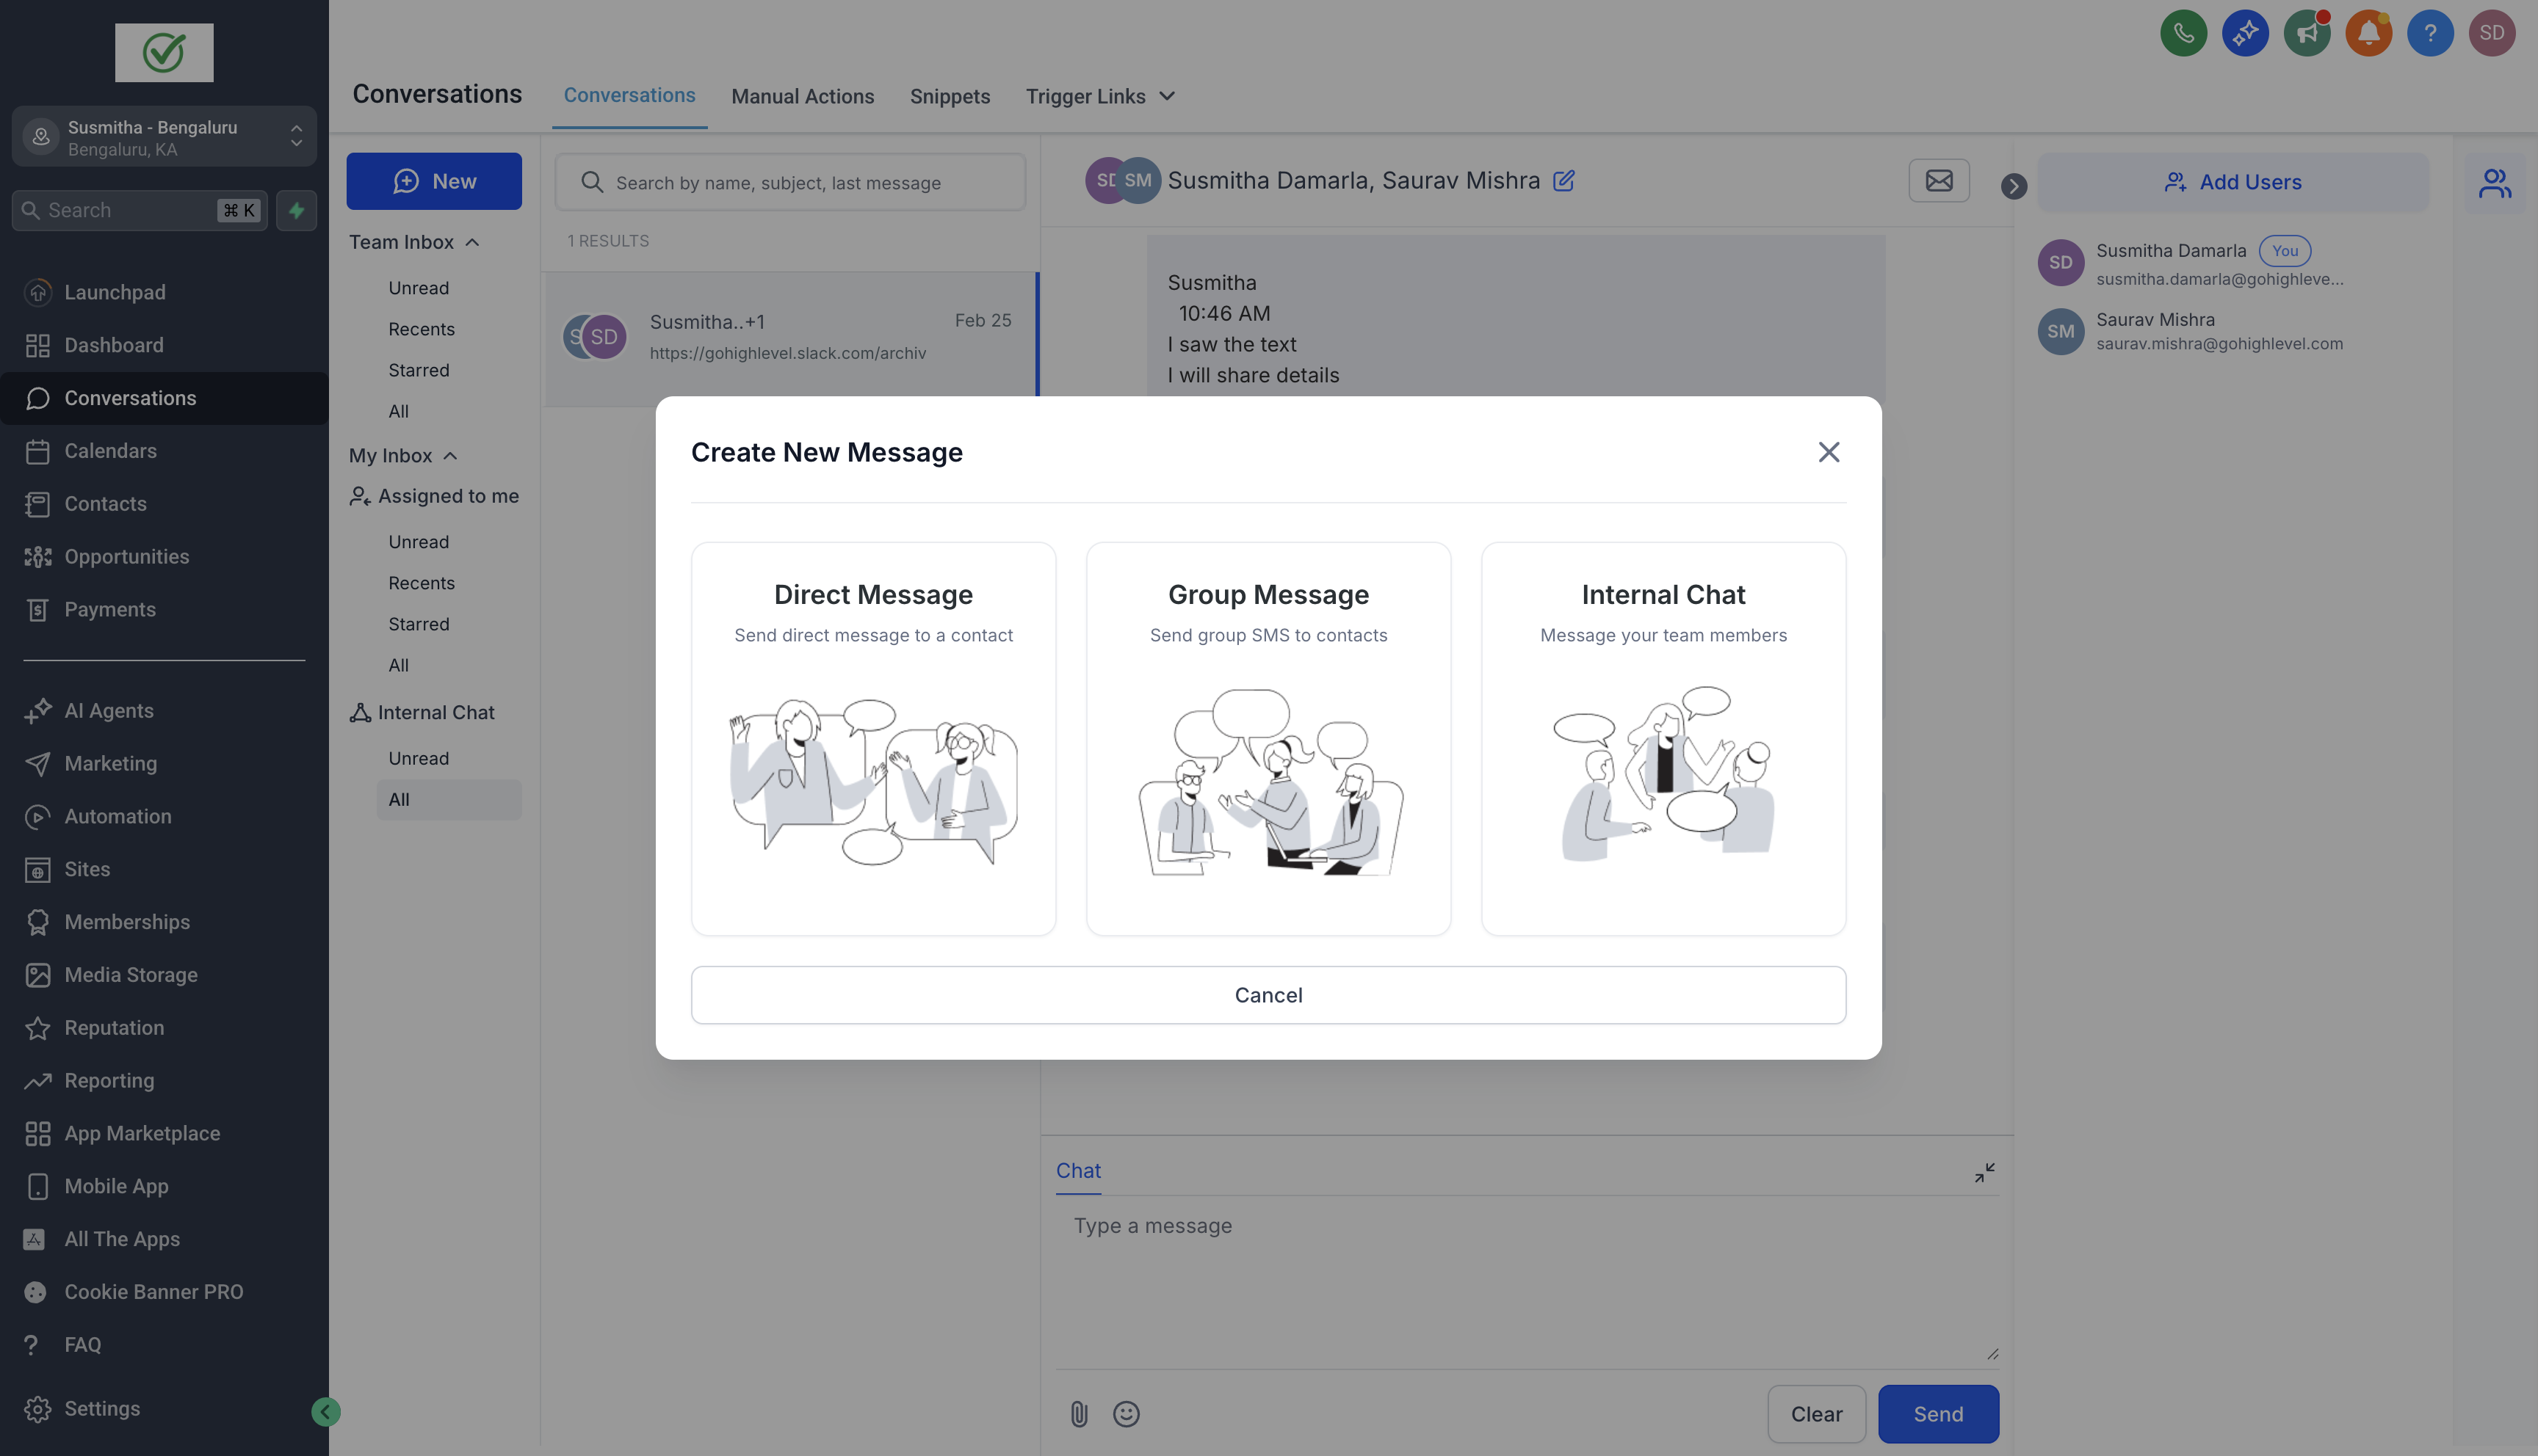This screenshot has height=1456, width=2538.
Task: Open Manual Actions tab
Action: point(803,96)
